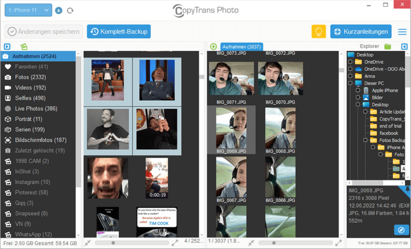Screen dimensions: 411x249
Task: Select the heart-hands man thumbnail
Action: click(108, 129)
